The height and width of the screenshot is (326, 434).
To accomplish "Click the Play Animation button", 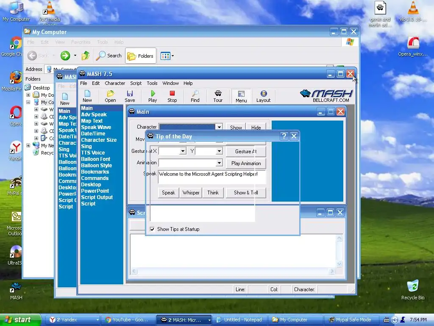I will pyautogui.click(x=246, y=163).
